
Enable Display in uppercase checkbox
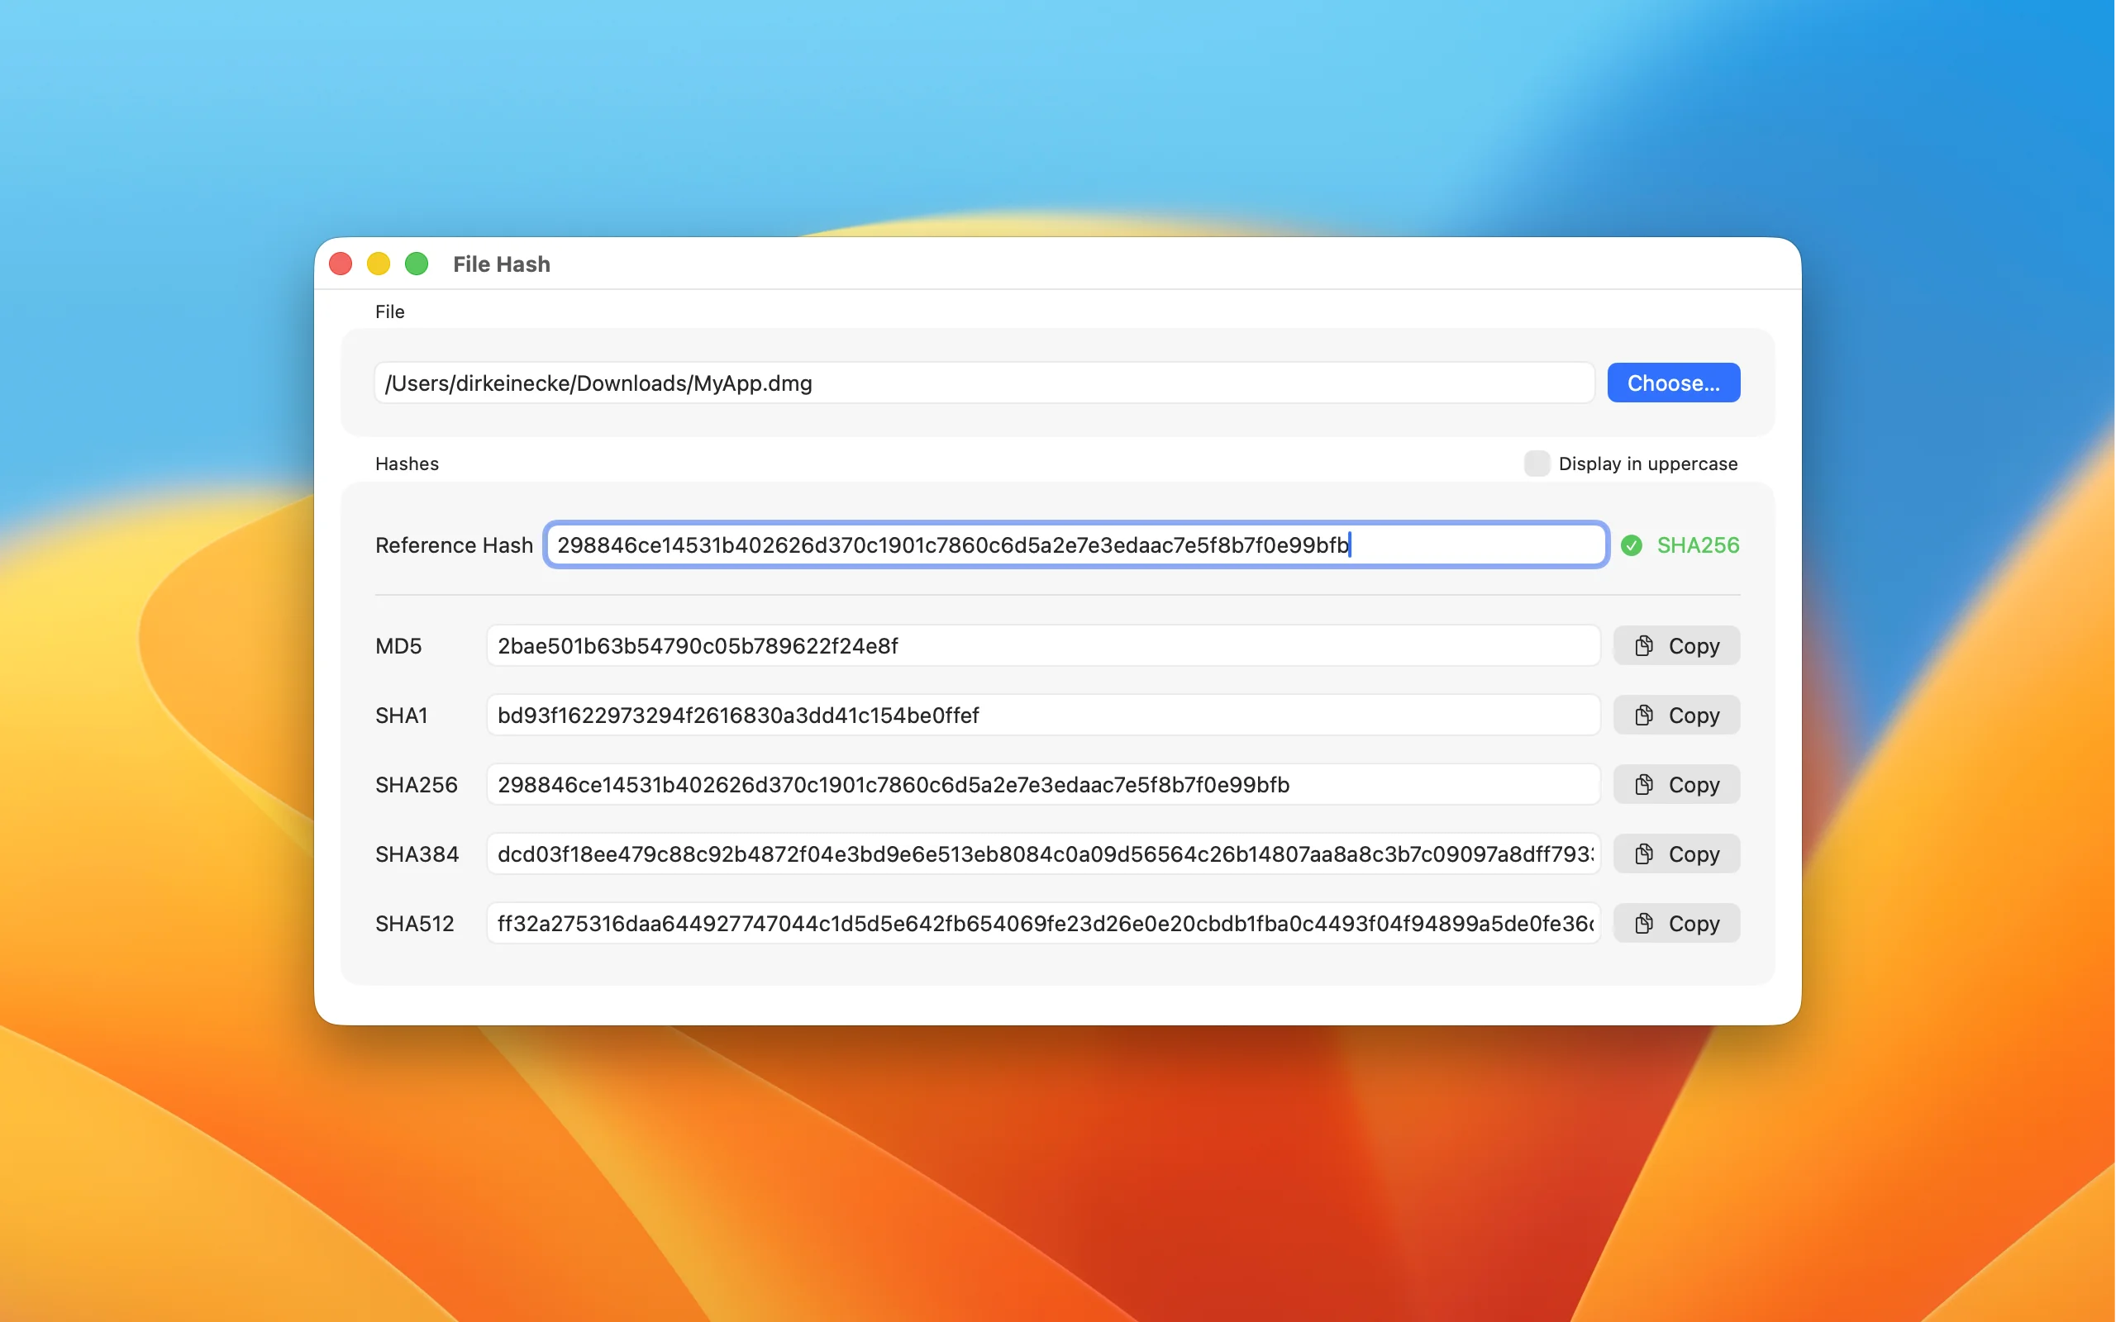click(1537, 464)
